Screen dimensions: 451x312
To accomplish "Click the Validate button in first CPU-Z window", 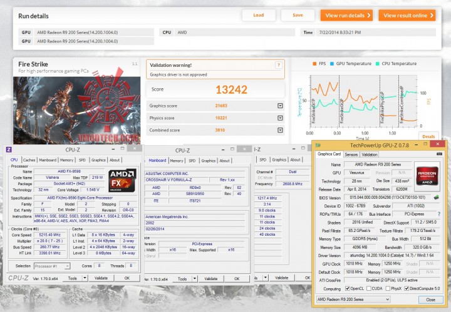I will (x=101, y=278).
